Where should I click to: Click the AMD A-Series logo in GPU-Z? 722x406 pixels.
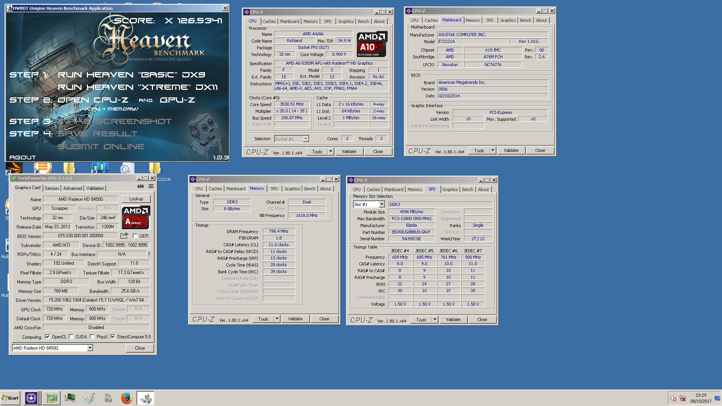(136, 217)
